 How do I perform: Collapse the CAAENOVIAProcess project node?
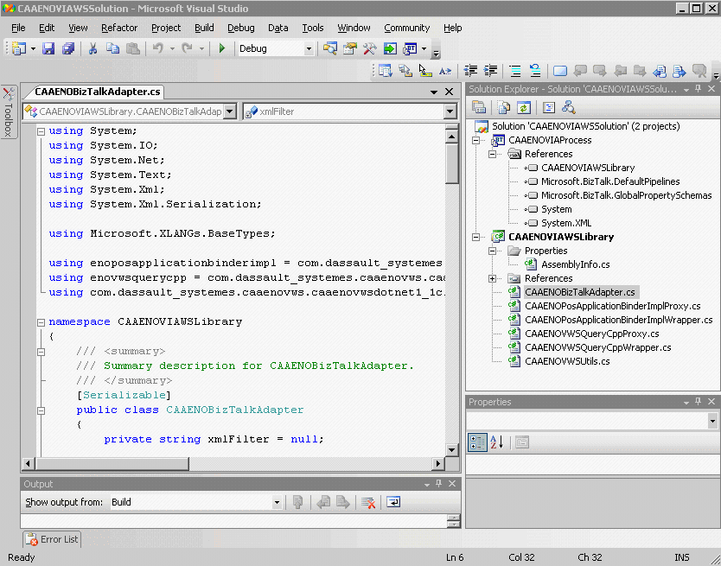(476, 140)
